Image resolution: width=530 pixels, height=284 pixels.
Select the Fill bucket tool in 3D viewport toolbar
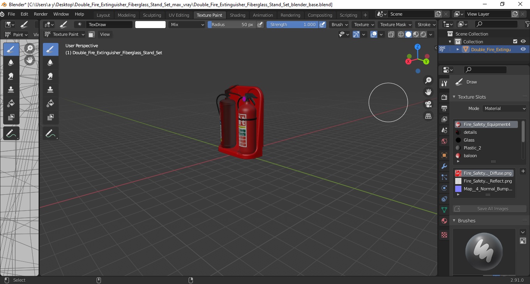click(x=50, y=103)
